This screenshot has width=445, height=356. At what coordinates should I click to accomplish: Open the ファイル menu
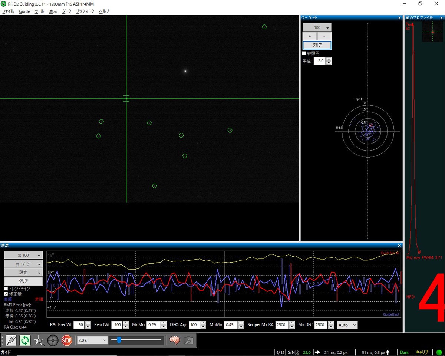tap(8, 11)
